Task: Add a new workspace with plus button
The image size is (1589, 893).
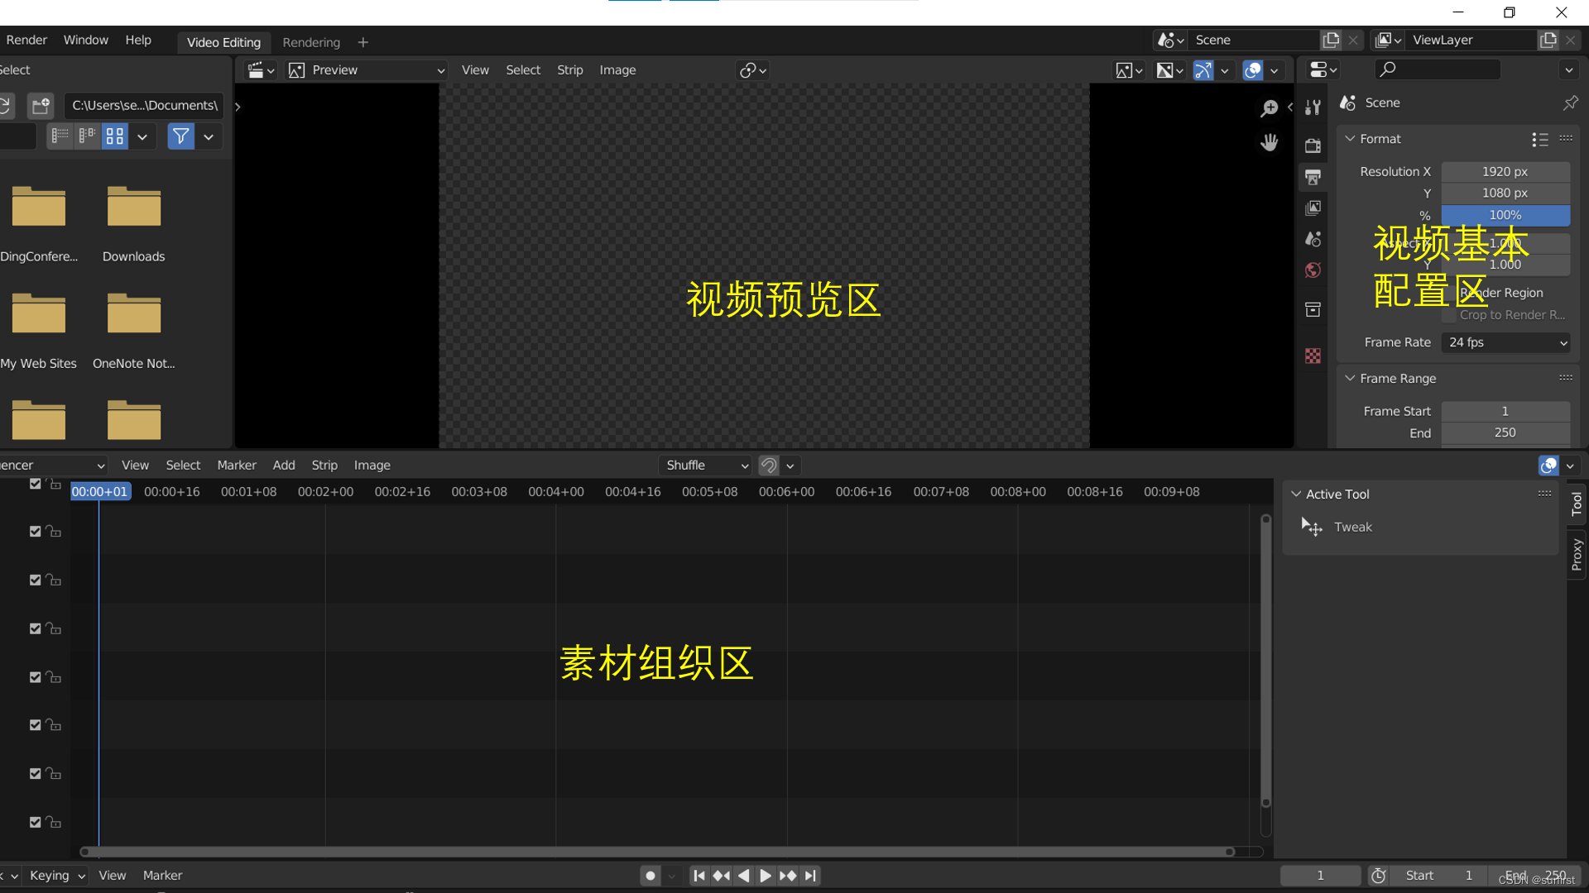Action: [x=362, y=42]
